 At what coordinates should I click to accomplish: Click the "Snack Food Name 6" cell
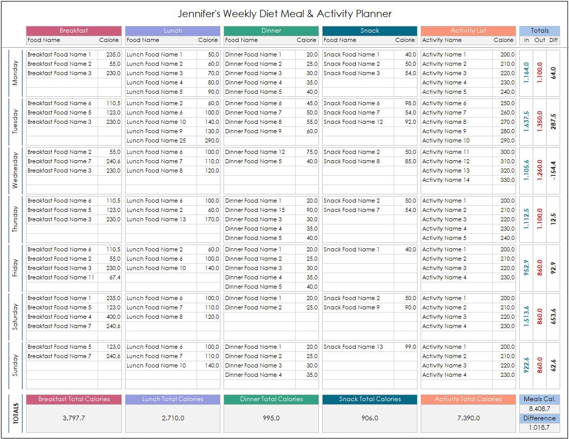pyautogui.click(x=358, y=103)
